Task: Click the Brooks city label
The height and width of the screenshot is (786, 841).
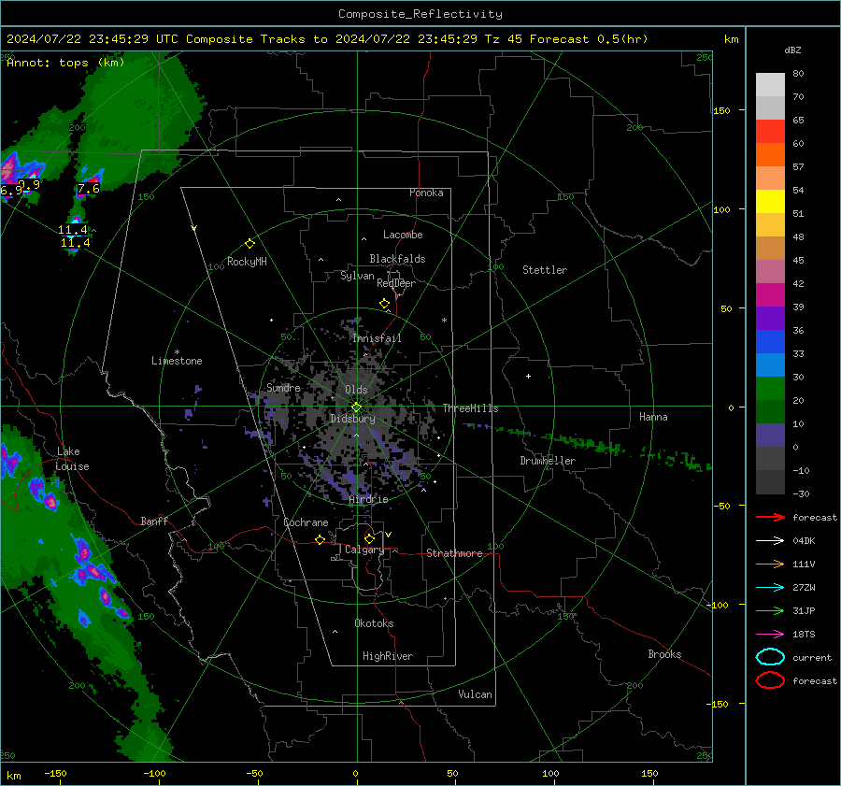Action: coord(664,654)
